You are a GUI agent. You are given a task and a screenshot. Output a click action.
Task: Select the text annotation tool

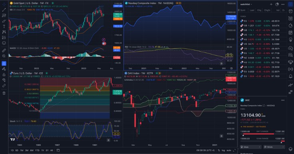point(4,26)
